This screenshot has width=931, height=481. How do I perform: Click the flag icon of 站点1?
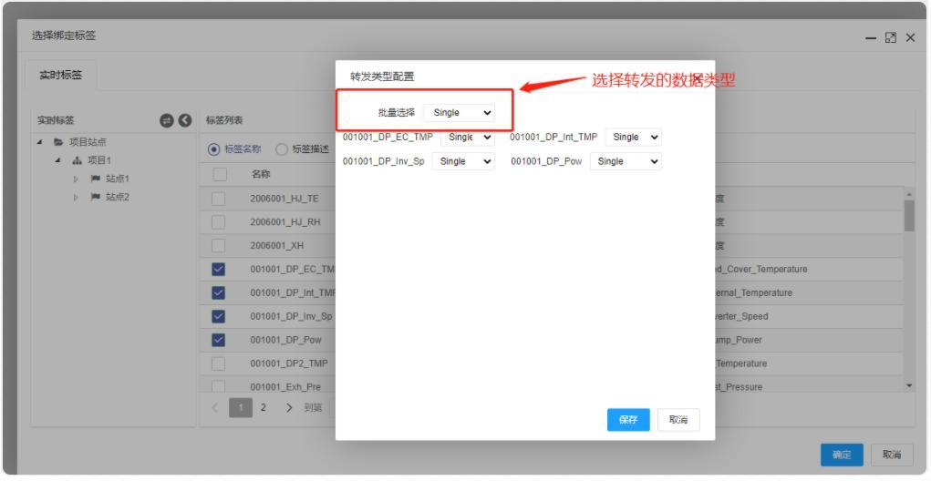[95, 179]
